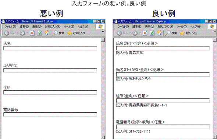Image resolution: width=217 pixels, height=140 pixels.
Task: Maximize right Internet Explorer window
Action: (210, 21)
